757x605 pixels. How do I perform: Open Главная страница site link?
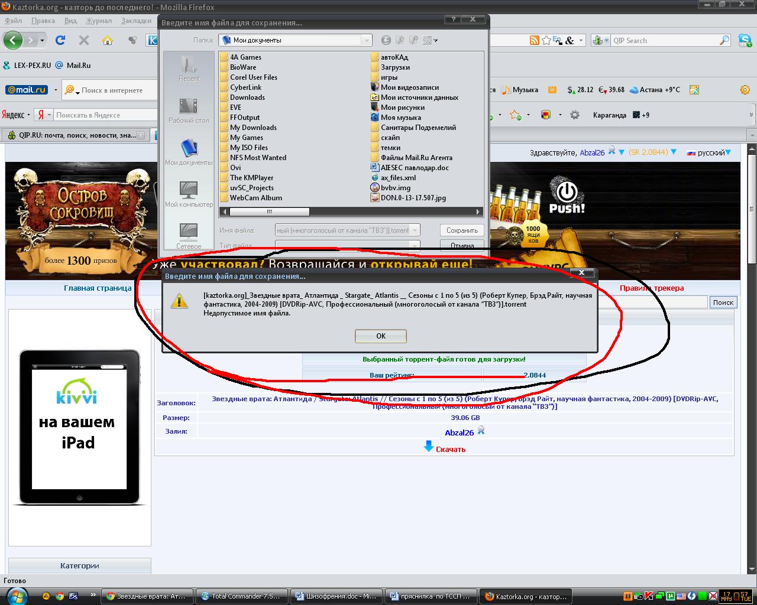pos(98,288)
